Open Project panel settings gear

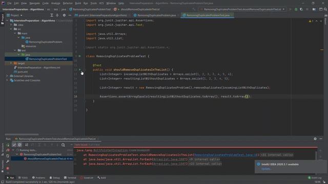64,15
